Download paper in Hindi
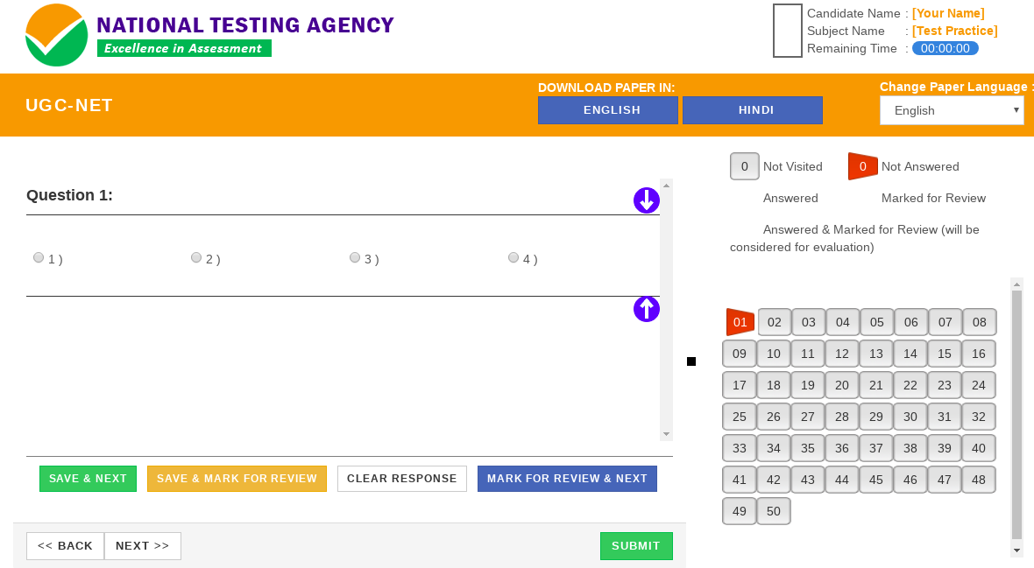The image size is (1034, 568). click(x=753, y=110)
